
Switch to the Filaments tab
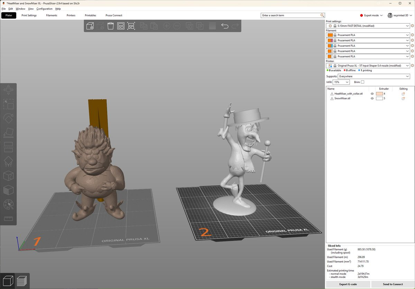point(52,15)
